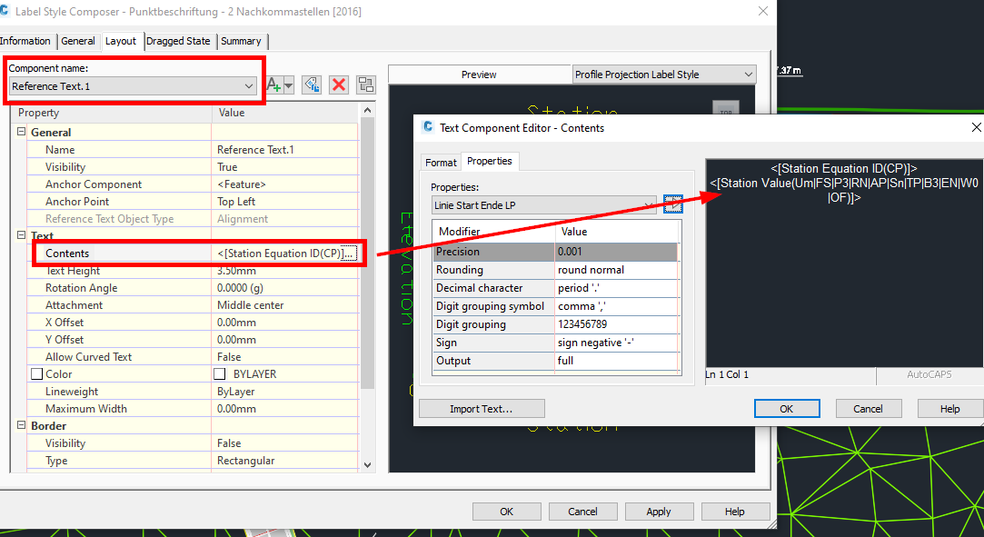Delete the Reference Text.1 component

341,85
